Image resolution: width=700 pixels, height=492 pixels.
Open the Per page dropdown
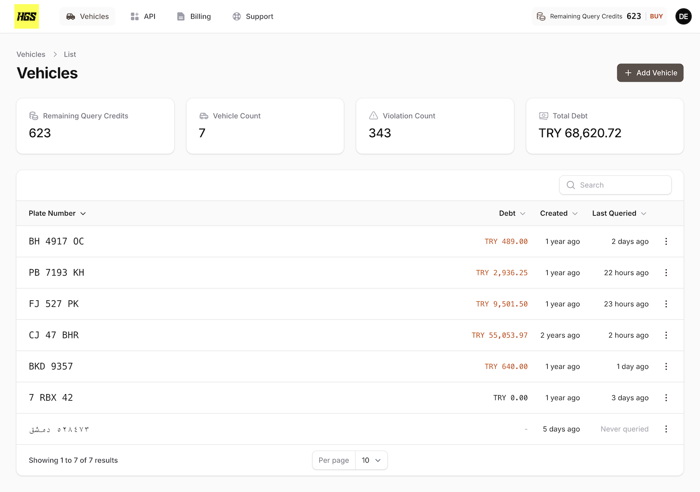pos(371,460)
